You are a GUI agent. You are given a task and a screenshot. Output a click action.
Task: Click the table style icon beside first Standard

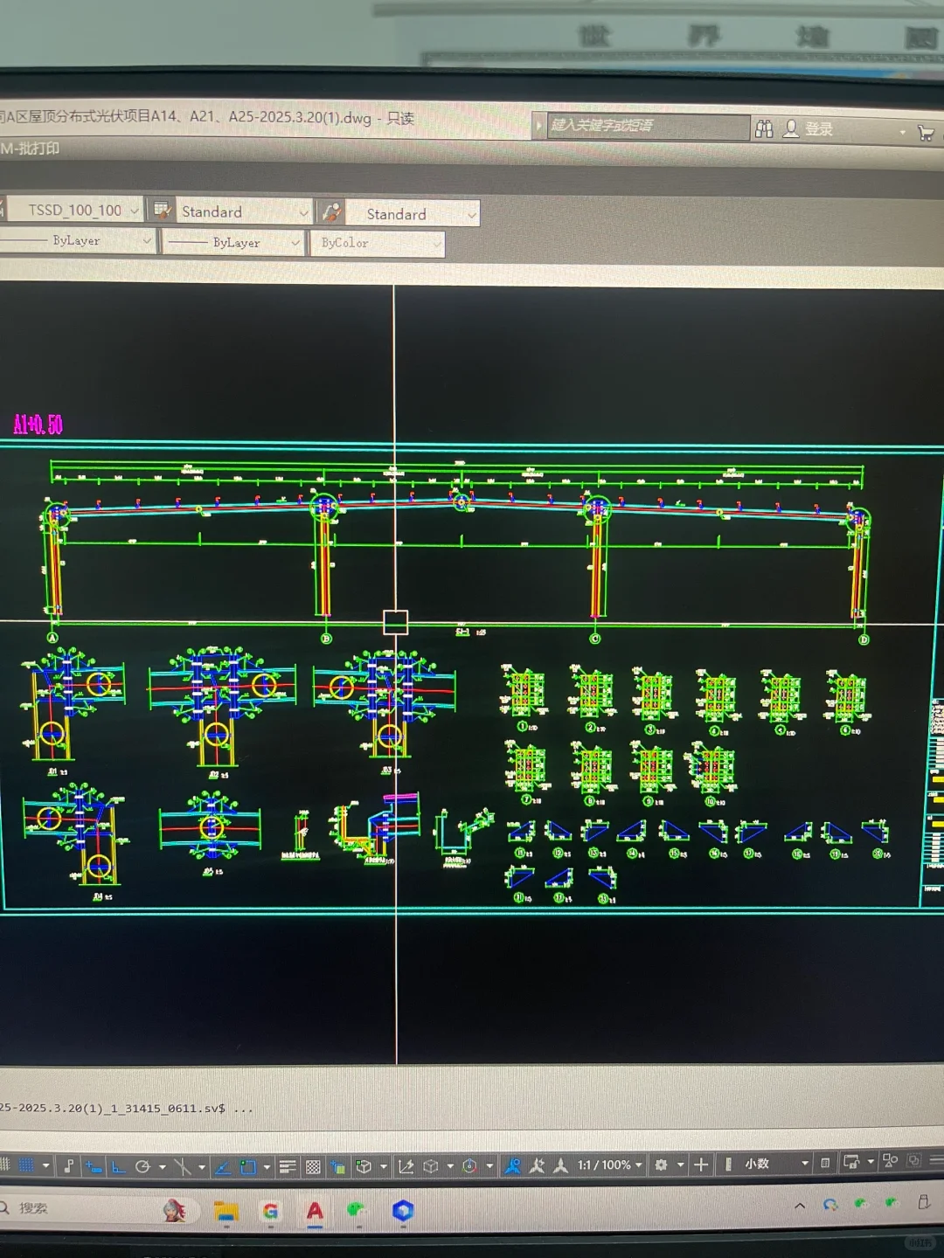161,211
